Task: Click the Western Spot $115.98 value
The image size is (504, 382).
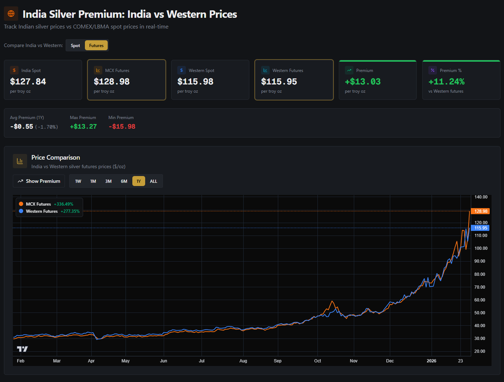Action: pos(195,81)
